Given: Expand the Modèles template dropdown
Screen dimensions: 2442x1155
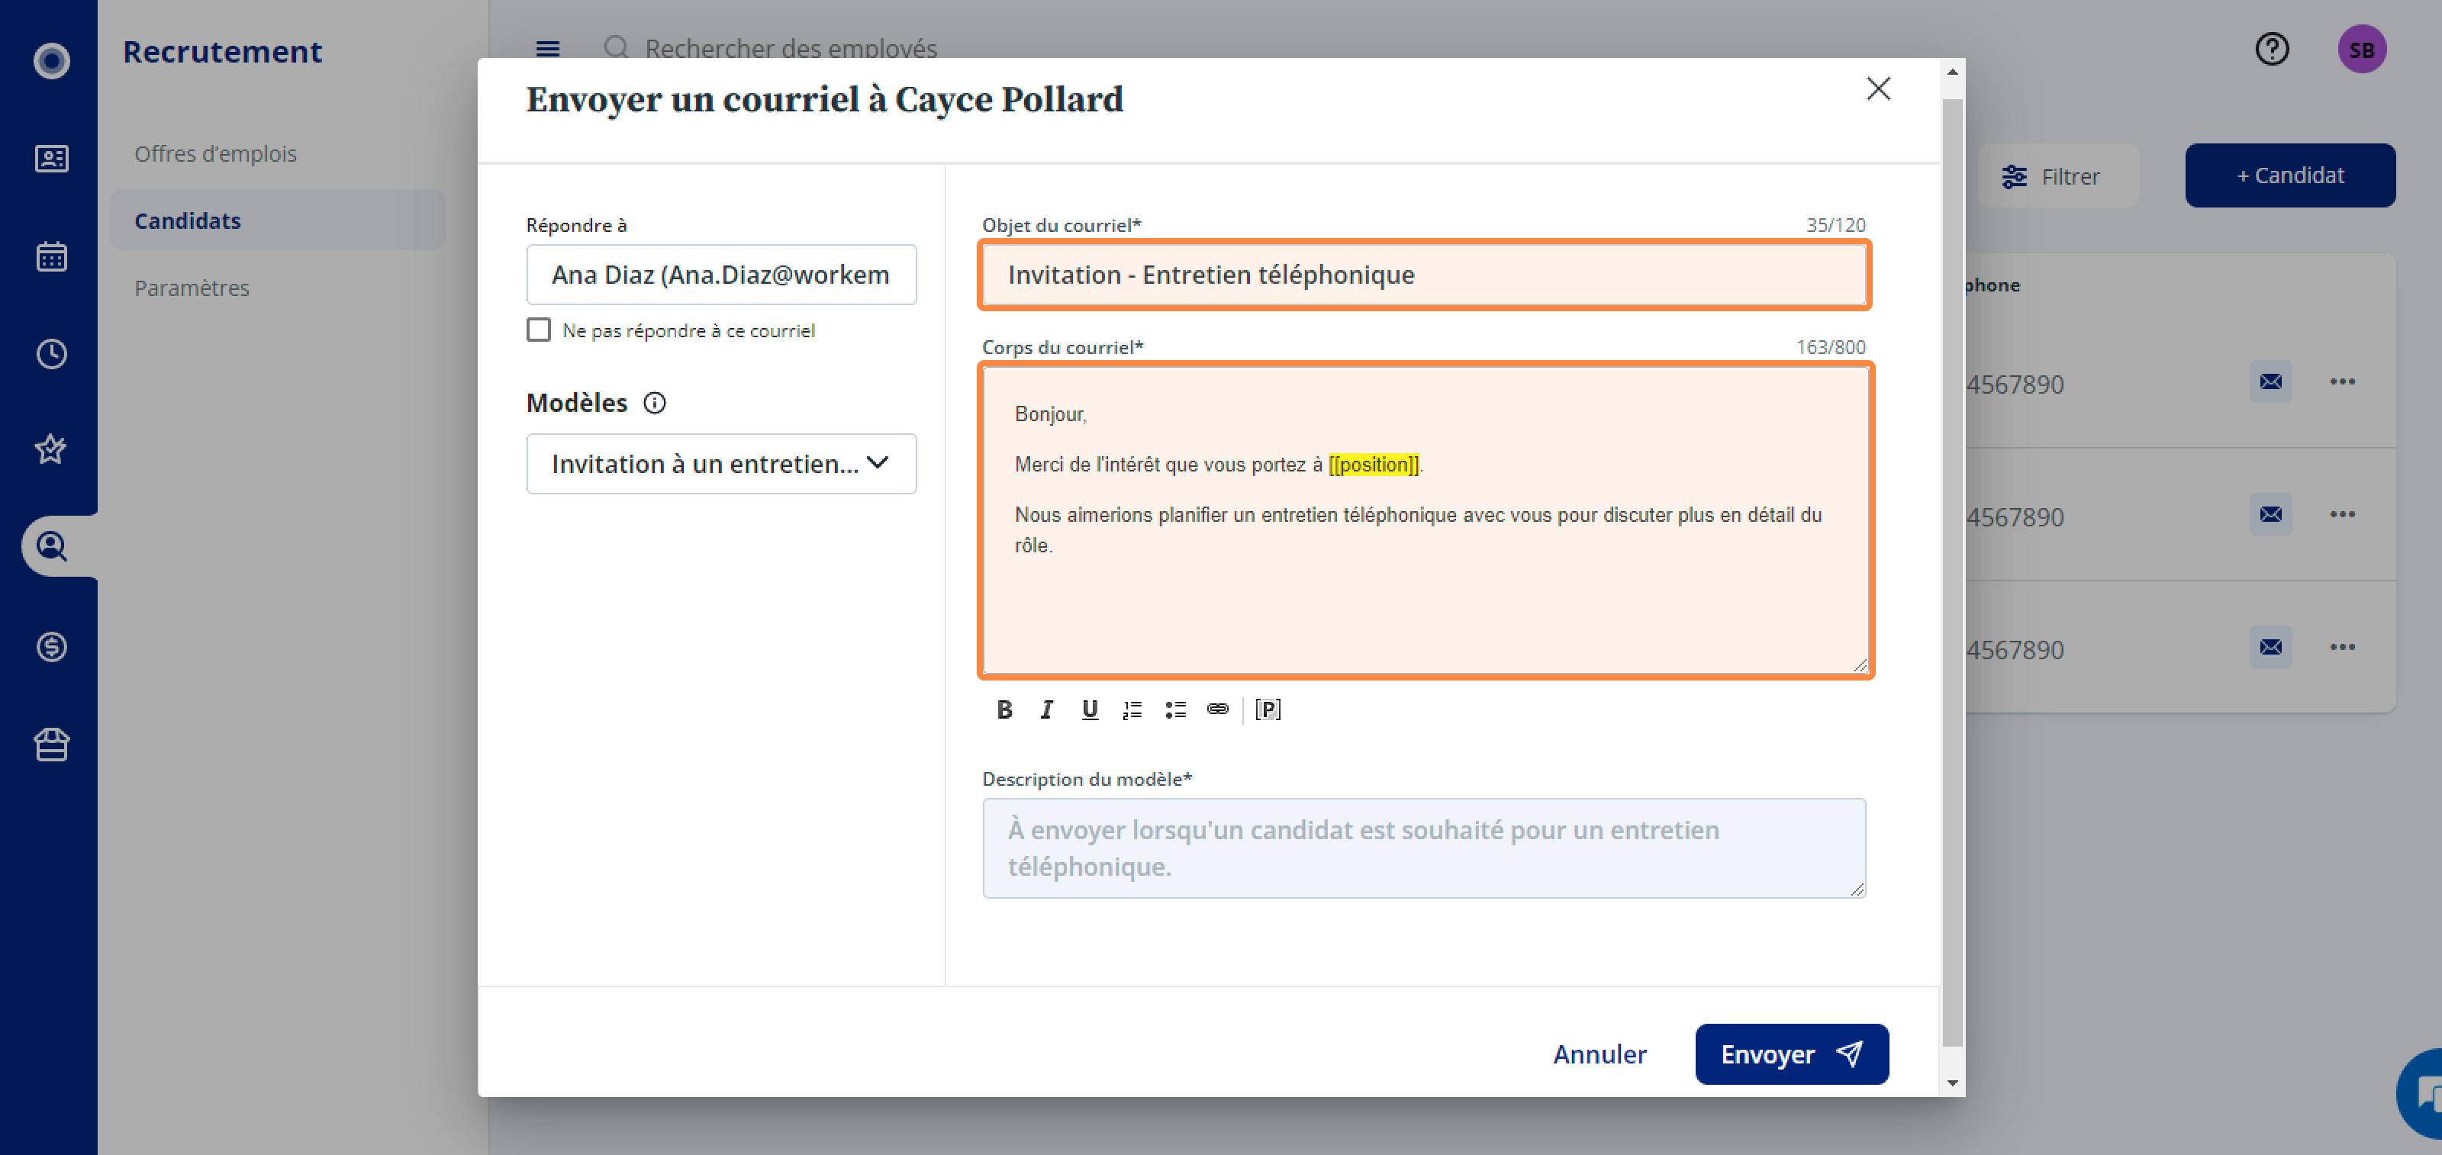Looking at the screenshot, I should pos(721,463).
